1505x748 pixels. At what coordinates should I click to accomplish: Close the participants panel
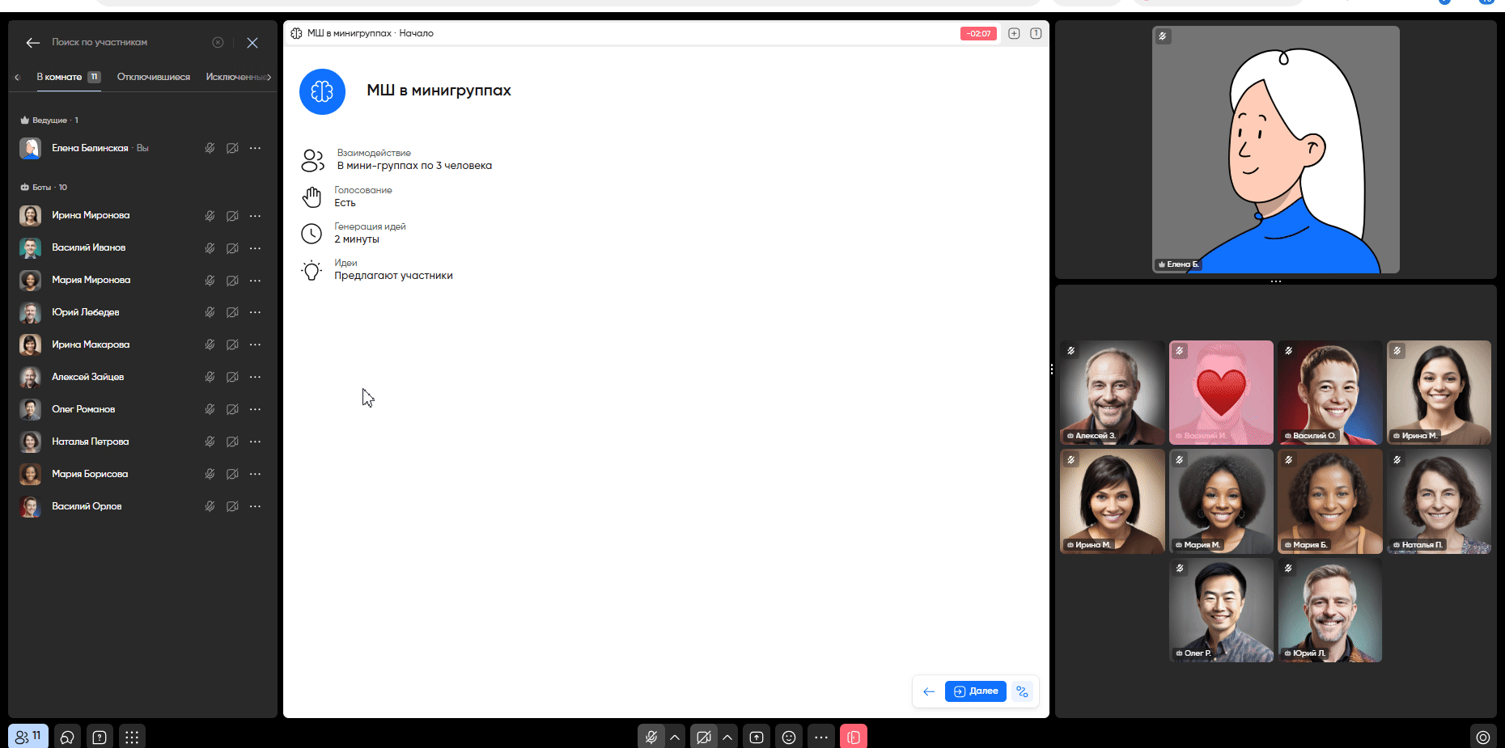coord(252,43)
